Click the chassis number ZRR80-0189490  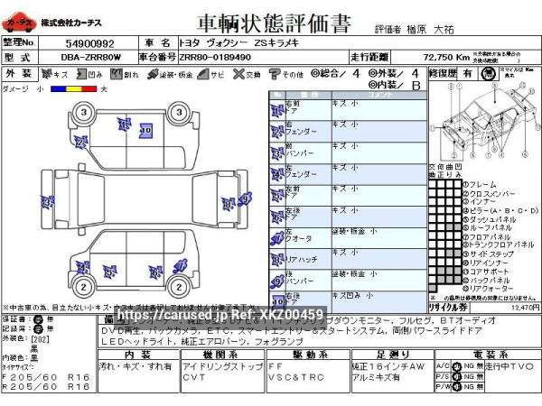tap(215, 57)
